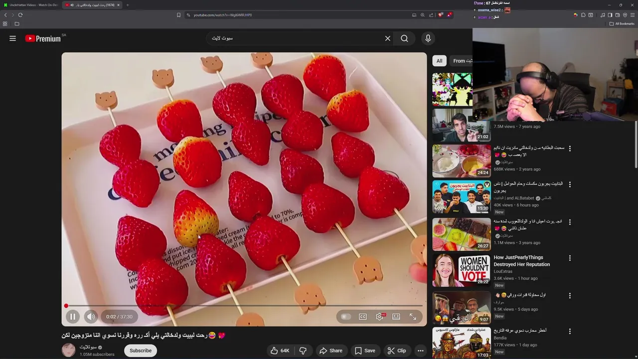638x359 pixels.
Task: Toggle closed captions in the player
Action: click(x=363, y=317)
